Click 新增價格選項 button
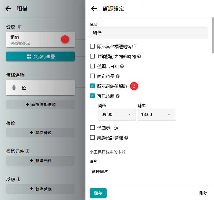Image resolution: width=214 pixels, height=200 pixels. (40, 104)
